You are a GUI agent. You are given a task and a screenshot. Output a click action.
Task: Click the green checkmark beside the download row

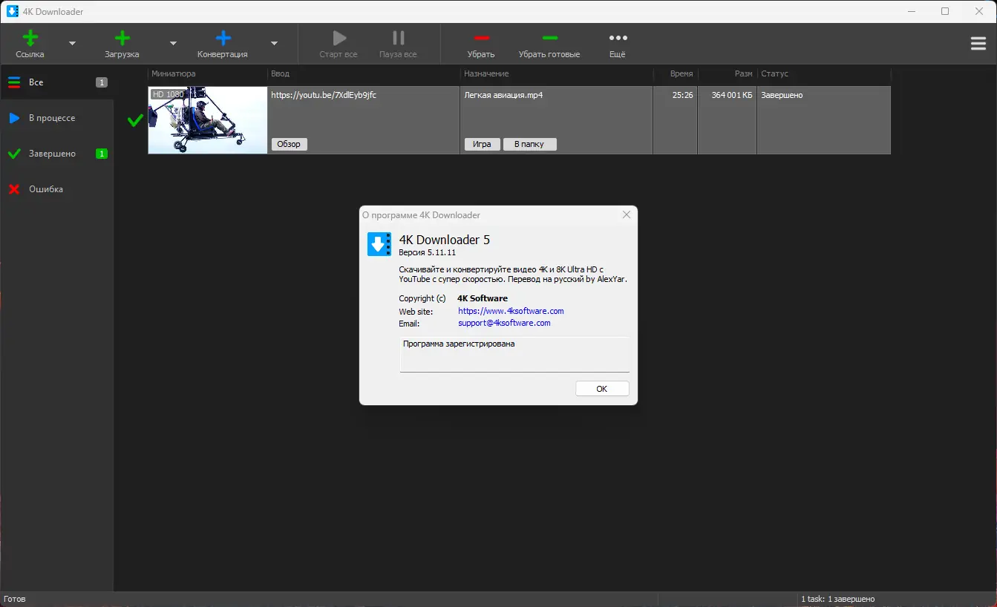pyautogui.click(x=135, y=120)
